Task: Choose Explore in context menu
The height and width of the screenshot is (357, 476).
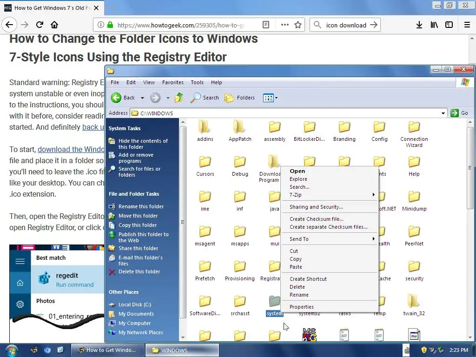Action: (x=330, y=179)
